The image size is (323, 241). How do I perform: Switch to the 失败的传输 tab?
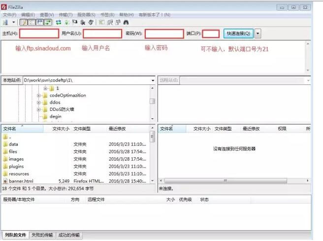(42, 235)
